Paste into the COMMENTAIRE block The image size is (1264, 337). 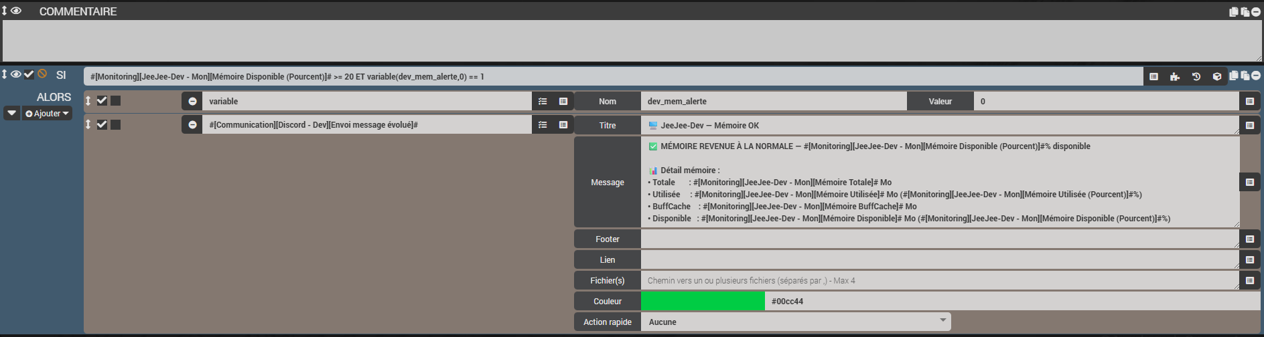coord(1245,11)
